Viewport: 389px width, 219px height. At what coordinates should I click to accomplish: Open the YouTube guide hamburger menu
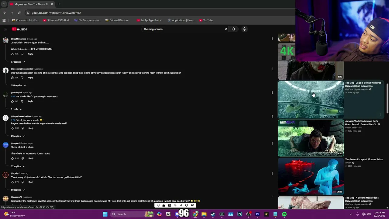coord(6,29)
